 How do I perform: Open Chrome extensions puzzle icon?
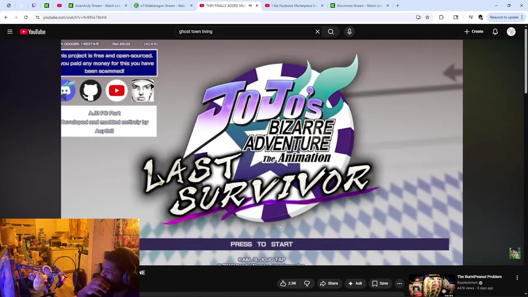441,17
